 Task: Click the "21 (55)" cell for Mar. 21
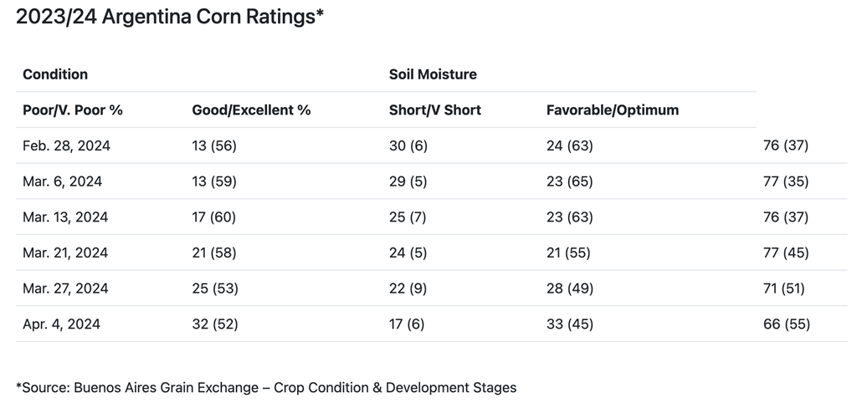coord(569,253)
